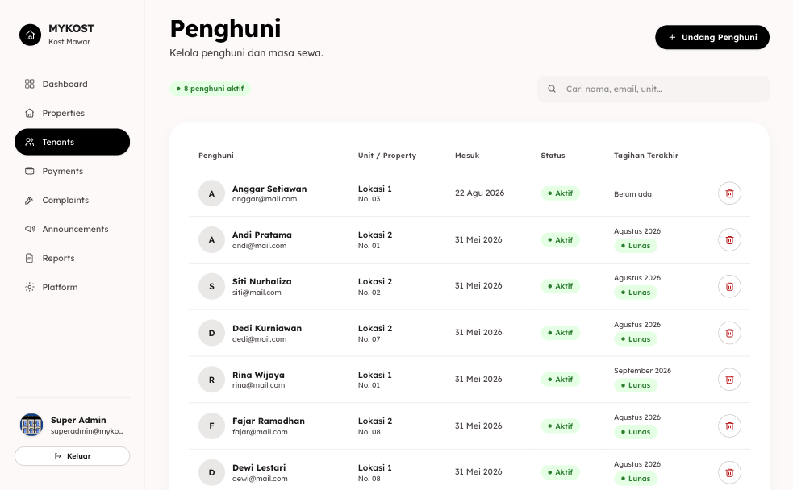Click Anggar Setiawan's avatar initial
The image size is (793, 490).
(x=211, y=193)
